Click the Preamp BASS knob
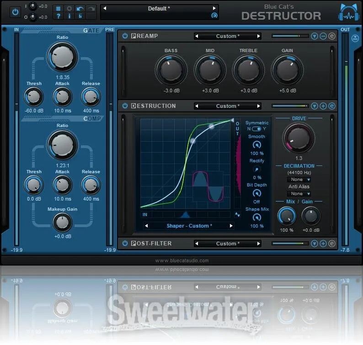Screen dimensions: 363x345 (171, 69)
